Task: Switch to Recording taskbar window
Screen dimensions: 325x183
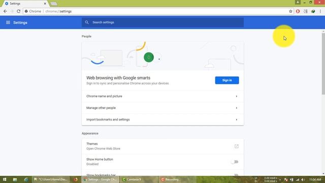Action: tap(177, 179)
